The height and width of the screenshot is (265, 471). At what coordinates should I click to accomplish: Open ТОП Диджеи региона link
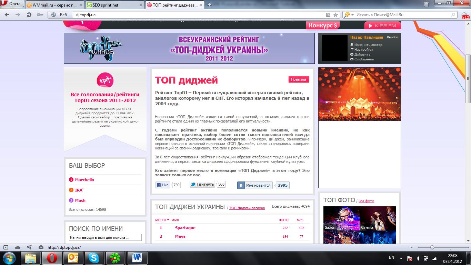[x=247, y=208]
